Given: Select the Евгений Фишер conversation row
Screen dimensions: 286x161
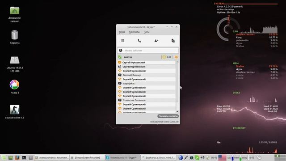Looking at the screenshot, I should coord(147,75).
